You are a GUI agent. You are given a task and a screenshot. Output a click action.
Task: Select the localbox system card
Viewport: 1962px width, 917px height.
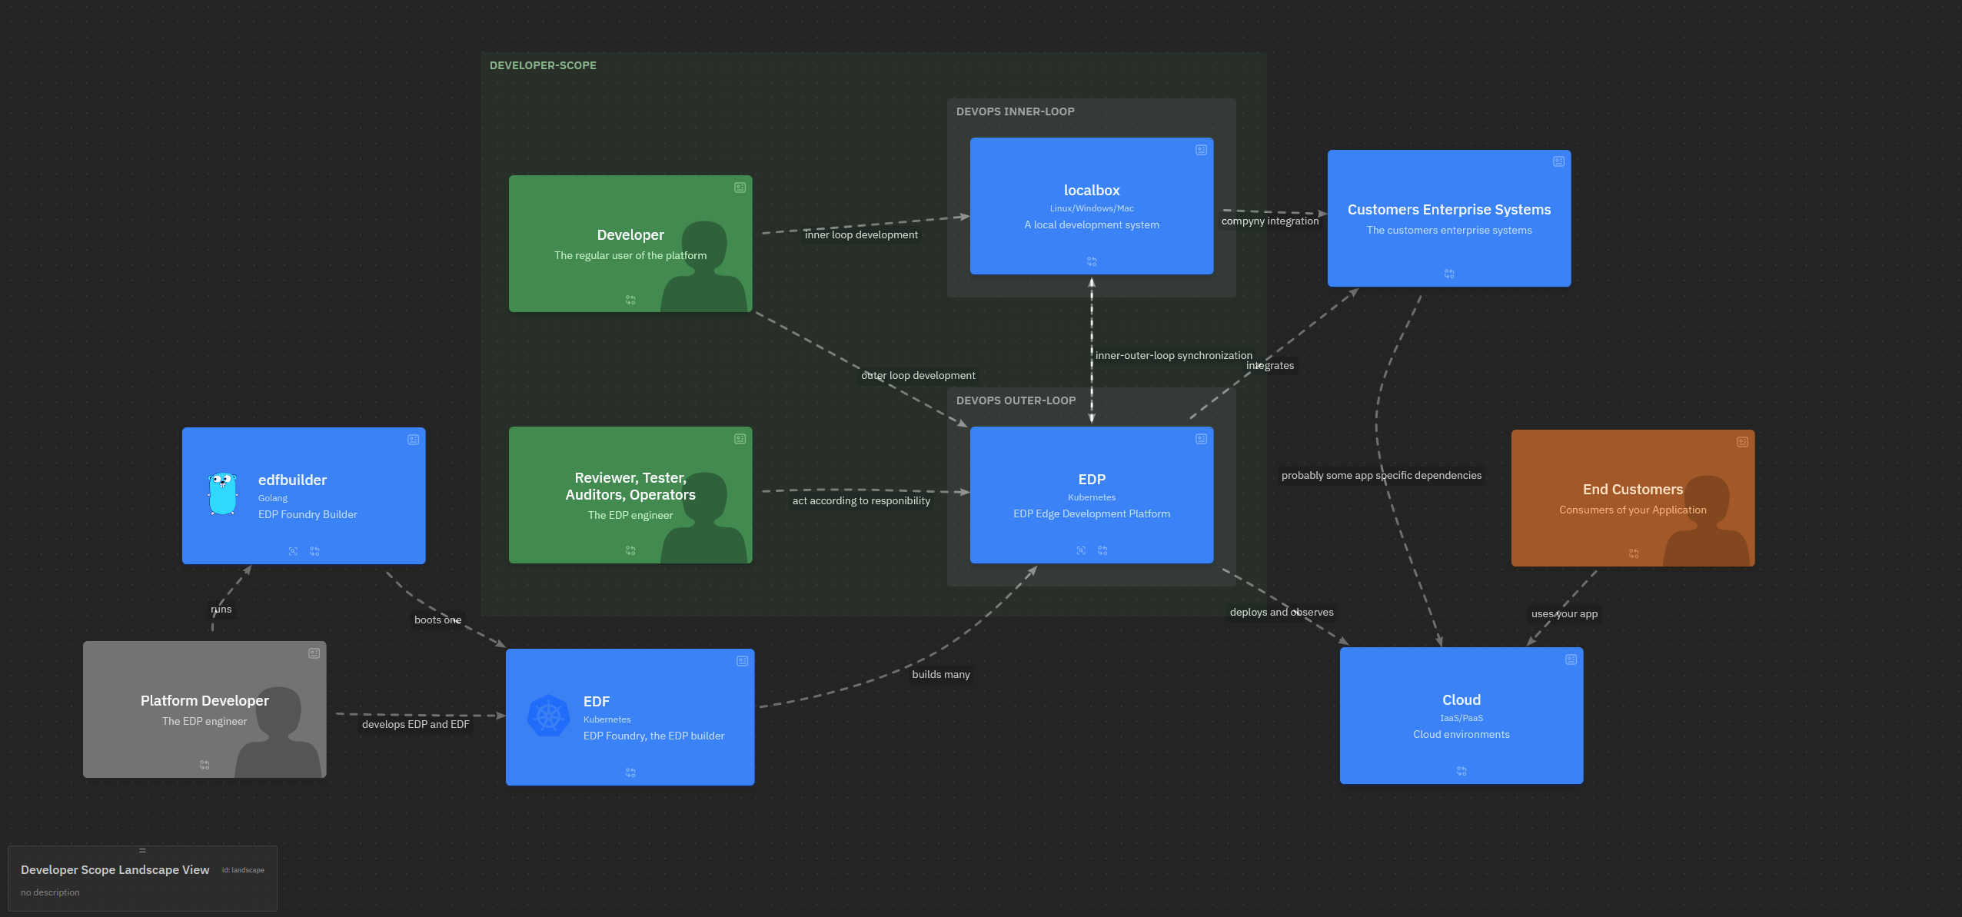point(1092,206)
